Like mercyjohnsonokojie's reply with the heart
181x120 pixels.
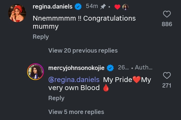[x=167, y=75]
